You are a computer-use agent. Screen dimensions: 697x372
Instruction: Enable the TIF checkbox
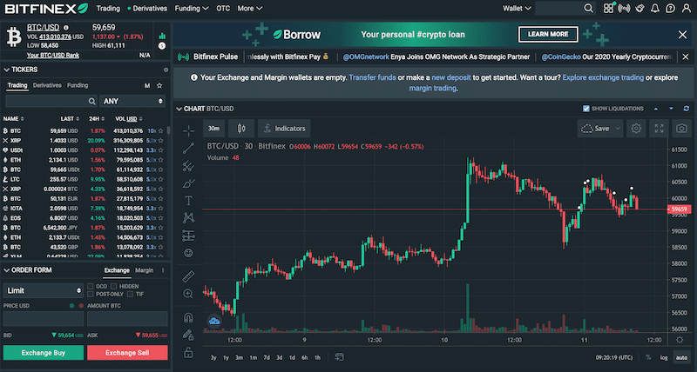pos(130,294)
